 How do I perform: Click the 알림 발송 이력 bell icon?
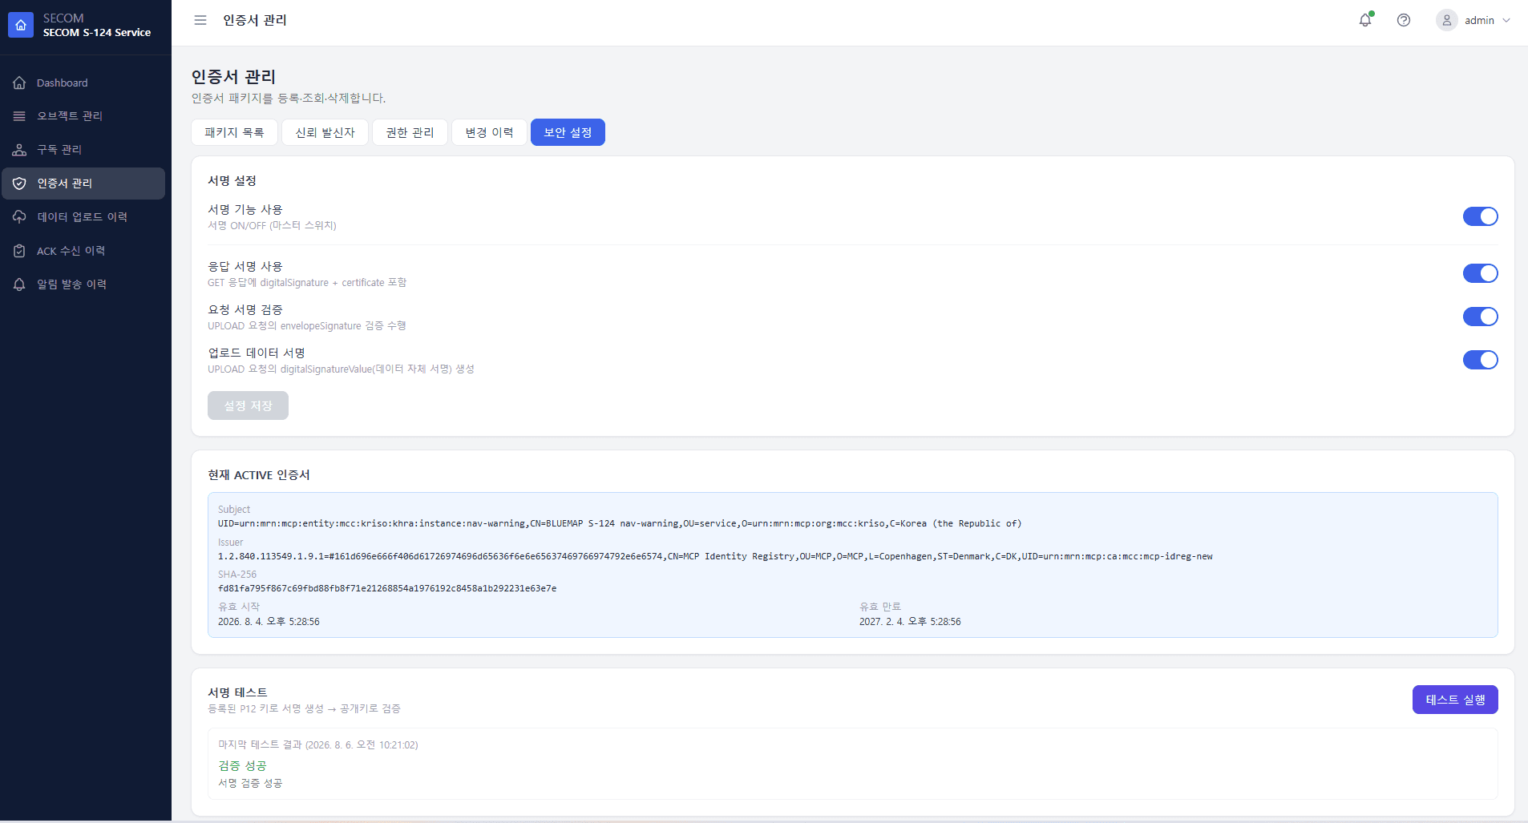(x=19, y=284)
